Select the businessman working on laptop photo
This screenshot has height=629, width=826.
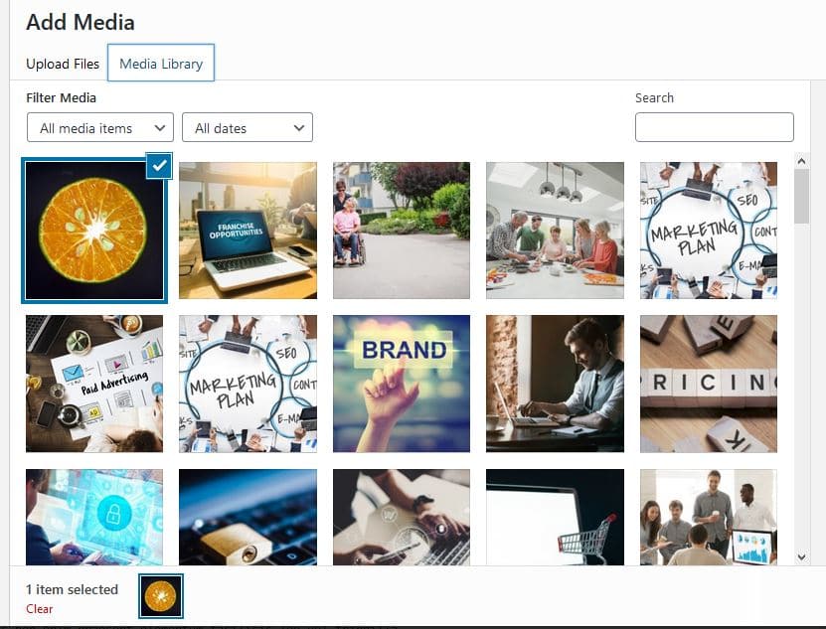(556, 384)
